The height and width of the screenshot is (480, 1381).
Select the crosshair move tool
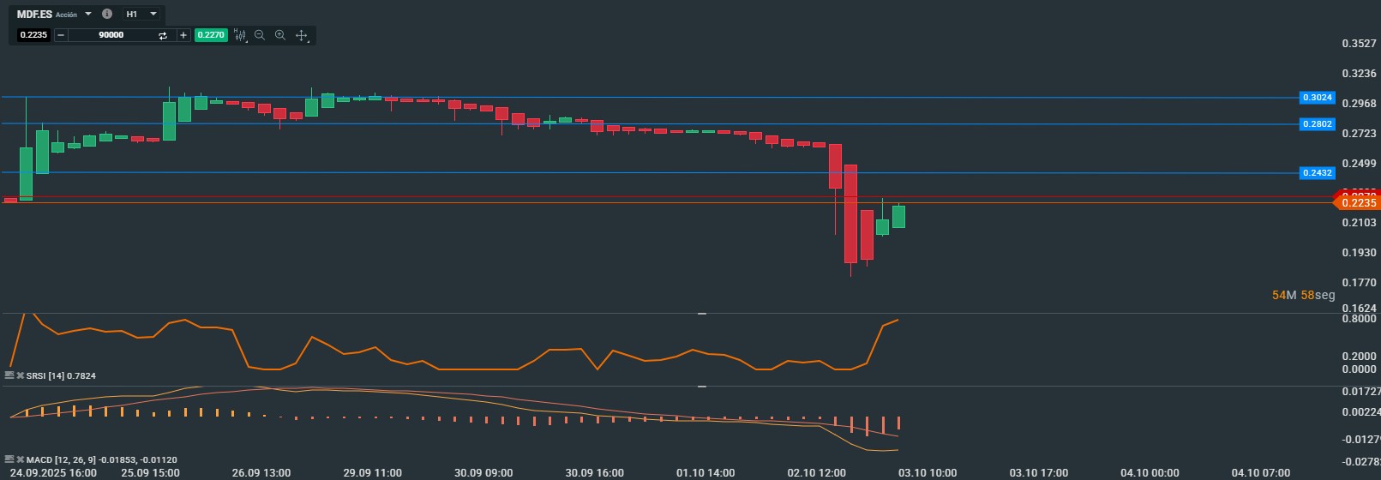pyautogui.click(x=302, y=35)
